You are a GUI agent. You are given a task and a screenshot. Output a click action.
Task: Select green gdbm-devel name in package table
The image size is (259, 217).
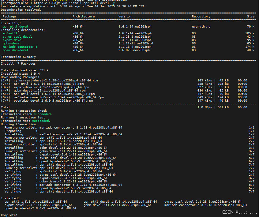pyautogui.click(x=12, y=43)
